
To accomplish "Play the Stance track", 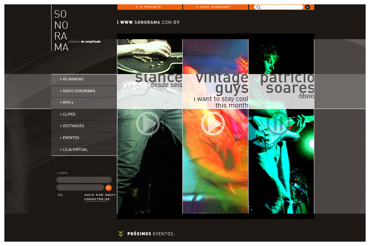I will tap(148, 123).
